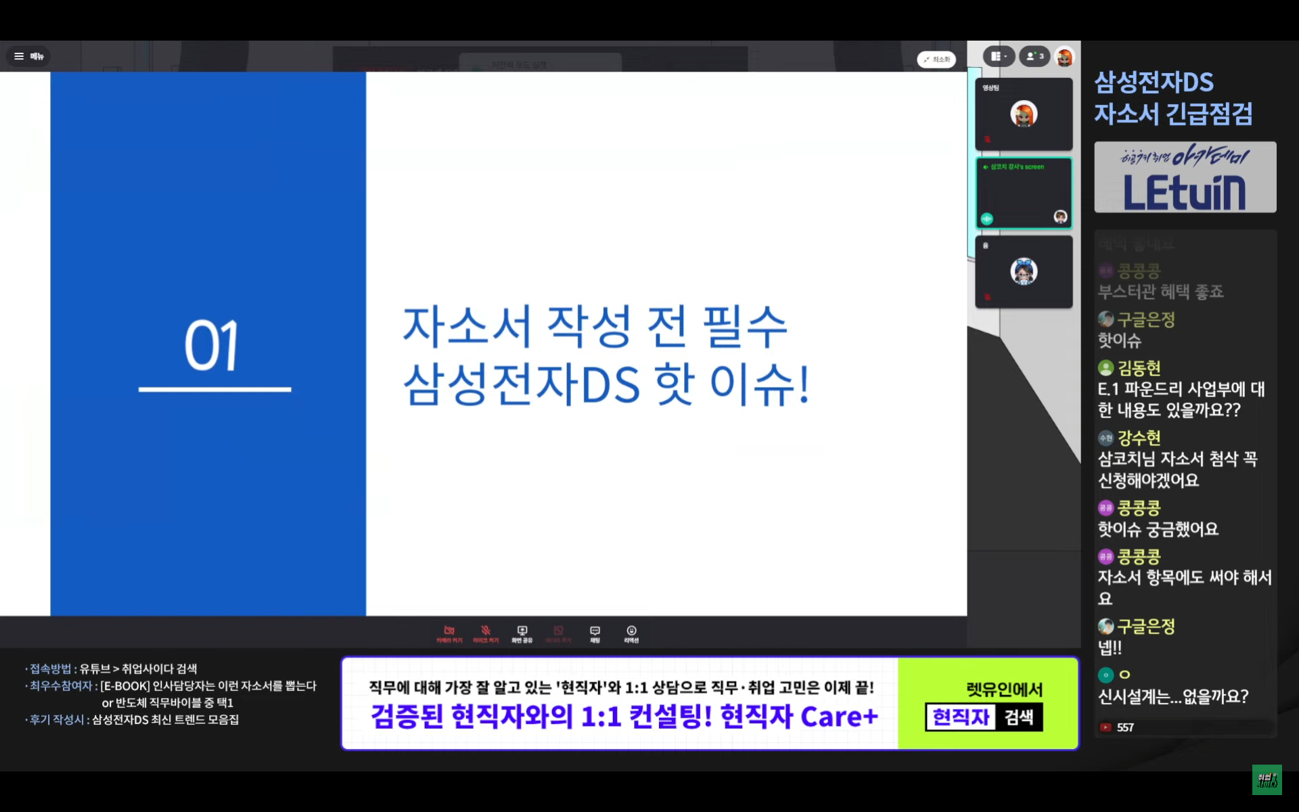Click the LEtuin academy logo
Image resolution: width=1299 pixels, height=812 pixels.
pos(1185,177)
